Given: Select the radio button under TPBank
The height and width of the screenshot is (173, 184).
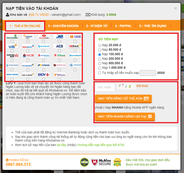Looking at the screenshot, I should (59, 79).
